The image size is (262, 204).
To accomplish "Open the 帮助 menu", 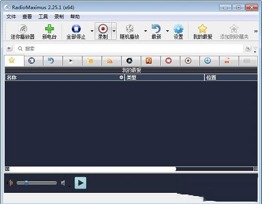I will point(75,16).
